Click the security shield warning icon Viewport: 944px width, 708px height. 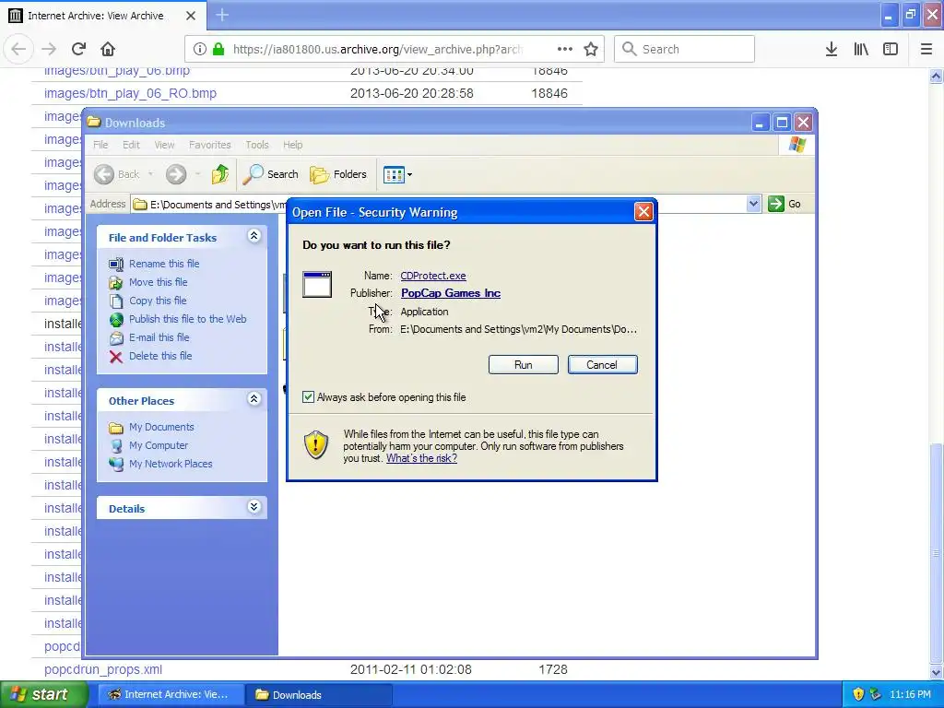(316, 445)
